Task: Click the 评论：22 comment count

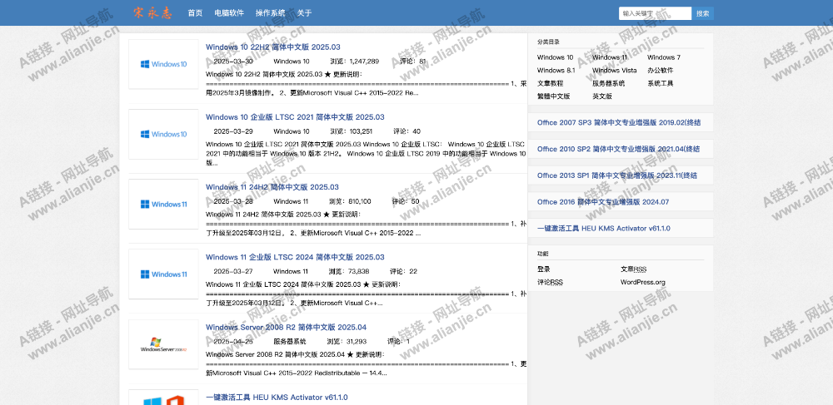Action: pyautogui.click(x=403, y=271)
